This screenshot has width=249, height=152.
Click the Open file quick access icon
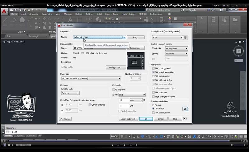16,10
